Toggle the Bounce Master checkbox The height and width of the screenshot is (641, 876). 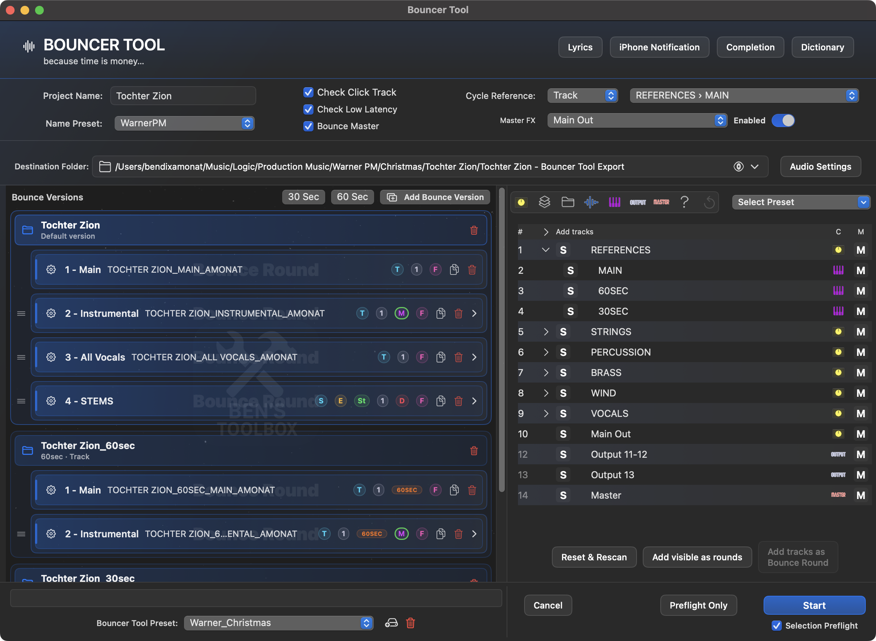(308, 126)
